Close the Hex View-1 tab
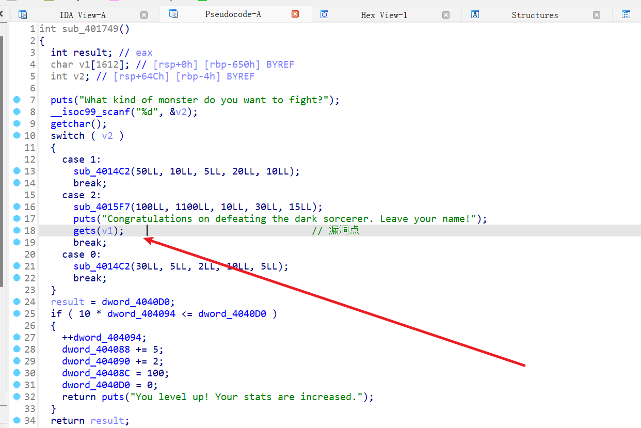This screenshot has height=428, width=641. [x=446, y=15]
